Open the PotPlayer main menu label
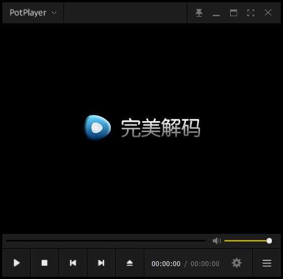The image size is (283, 279). pyautogui.click(x=28, y=13)
